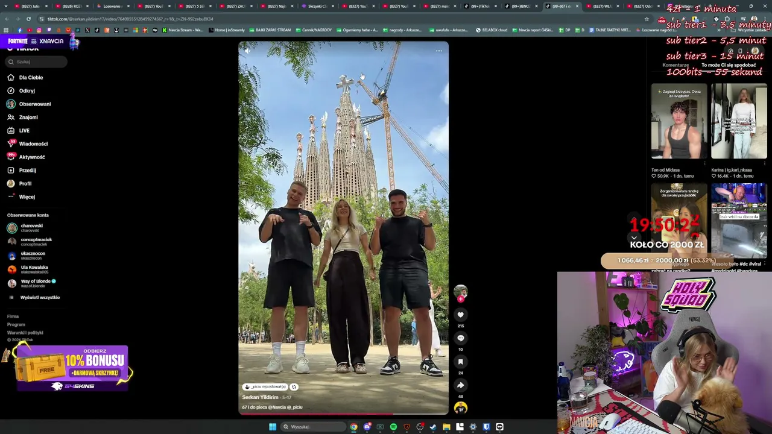Open Discord from the taskbar
The image size is (772, 434).
[x=367, y=427]
